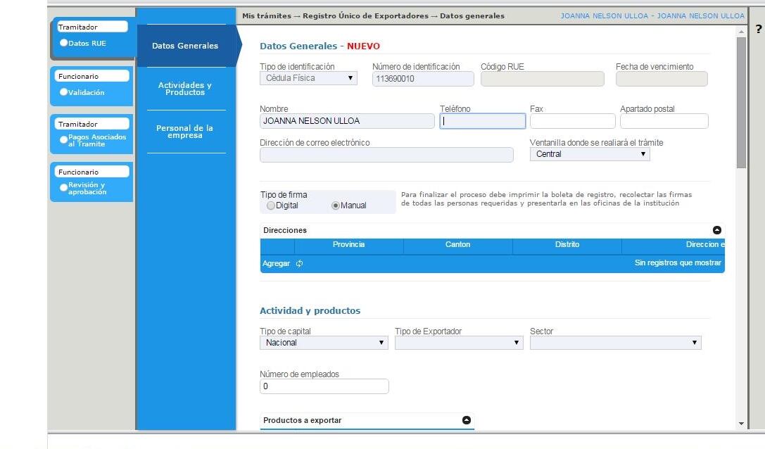Collapse the Productos a exportar section
The height and width of the screenshot is (449, 765).
[467, 420]
